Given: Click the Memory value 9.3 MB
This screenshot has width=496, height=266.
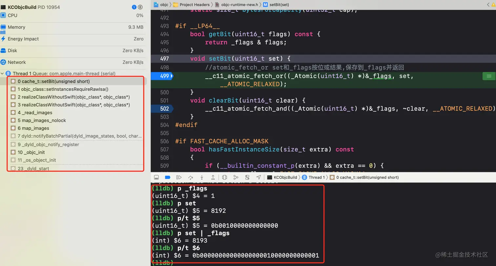Looking at the screenshot, I should tap(136, 27).
